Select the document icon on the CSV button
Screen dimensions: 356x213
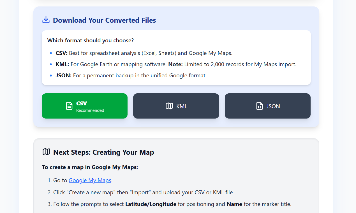[69, 106]
